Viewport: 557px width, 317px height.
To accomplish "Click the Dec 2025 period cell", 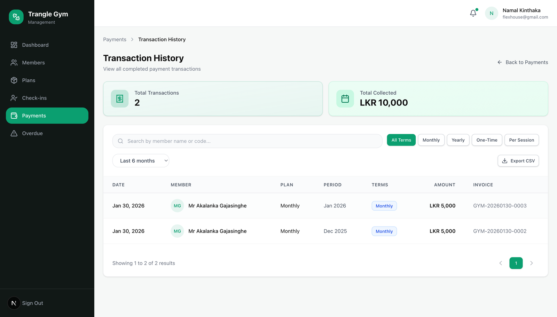I will (335, 231).
